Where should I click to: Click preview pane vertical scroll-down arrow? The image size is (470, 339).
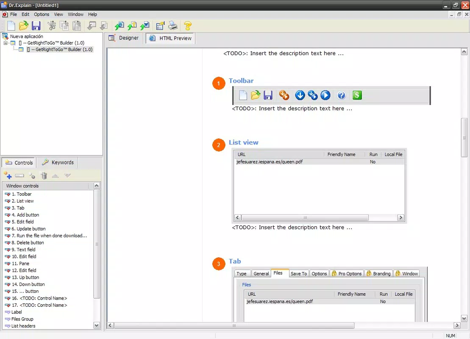(x=464, y=319)
